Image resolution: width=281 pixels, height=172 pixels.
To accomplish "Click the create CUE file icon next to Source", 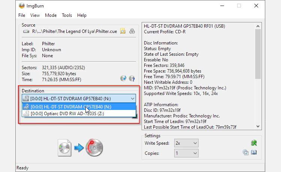I will point(132,31).
